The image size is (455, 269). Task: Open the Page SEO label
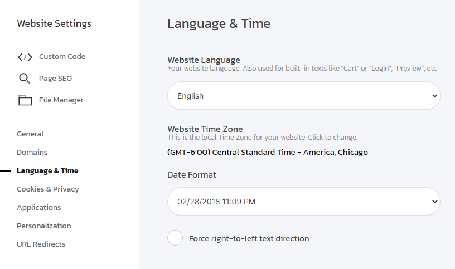tap(55, 79)
